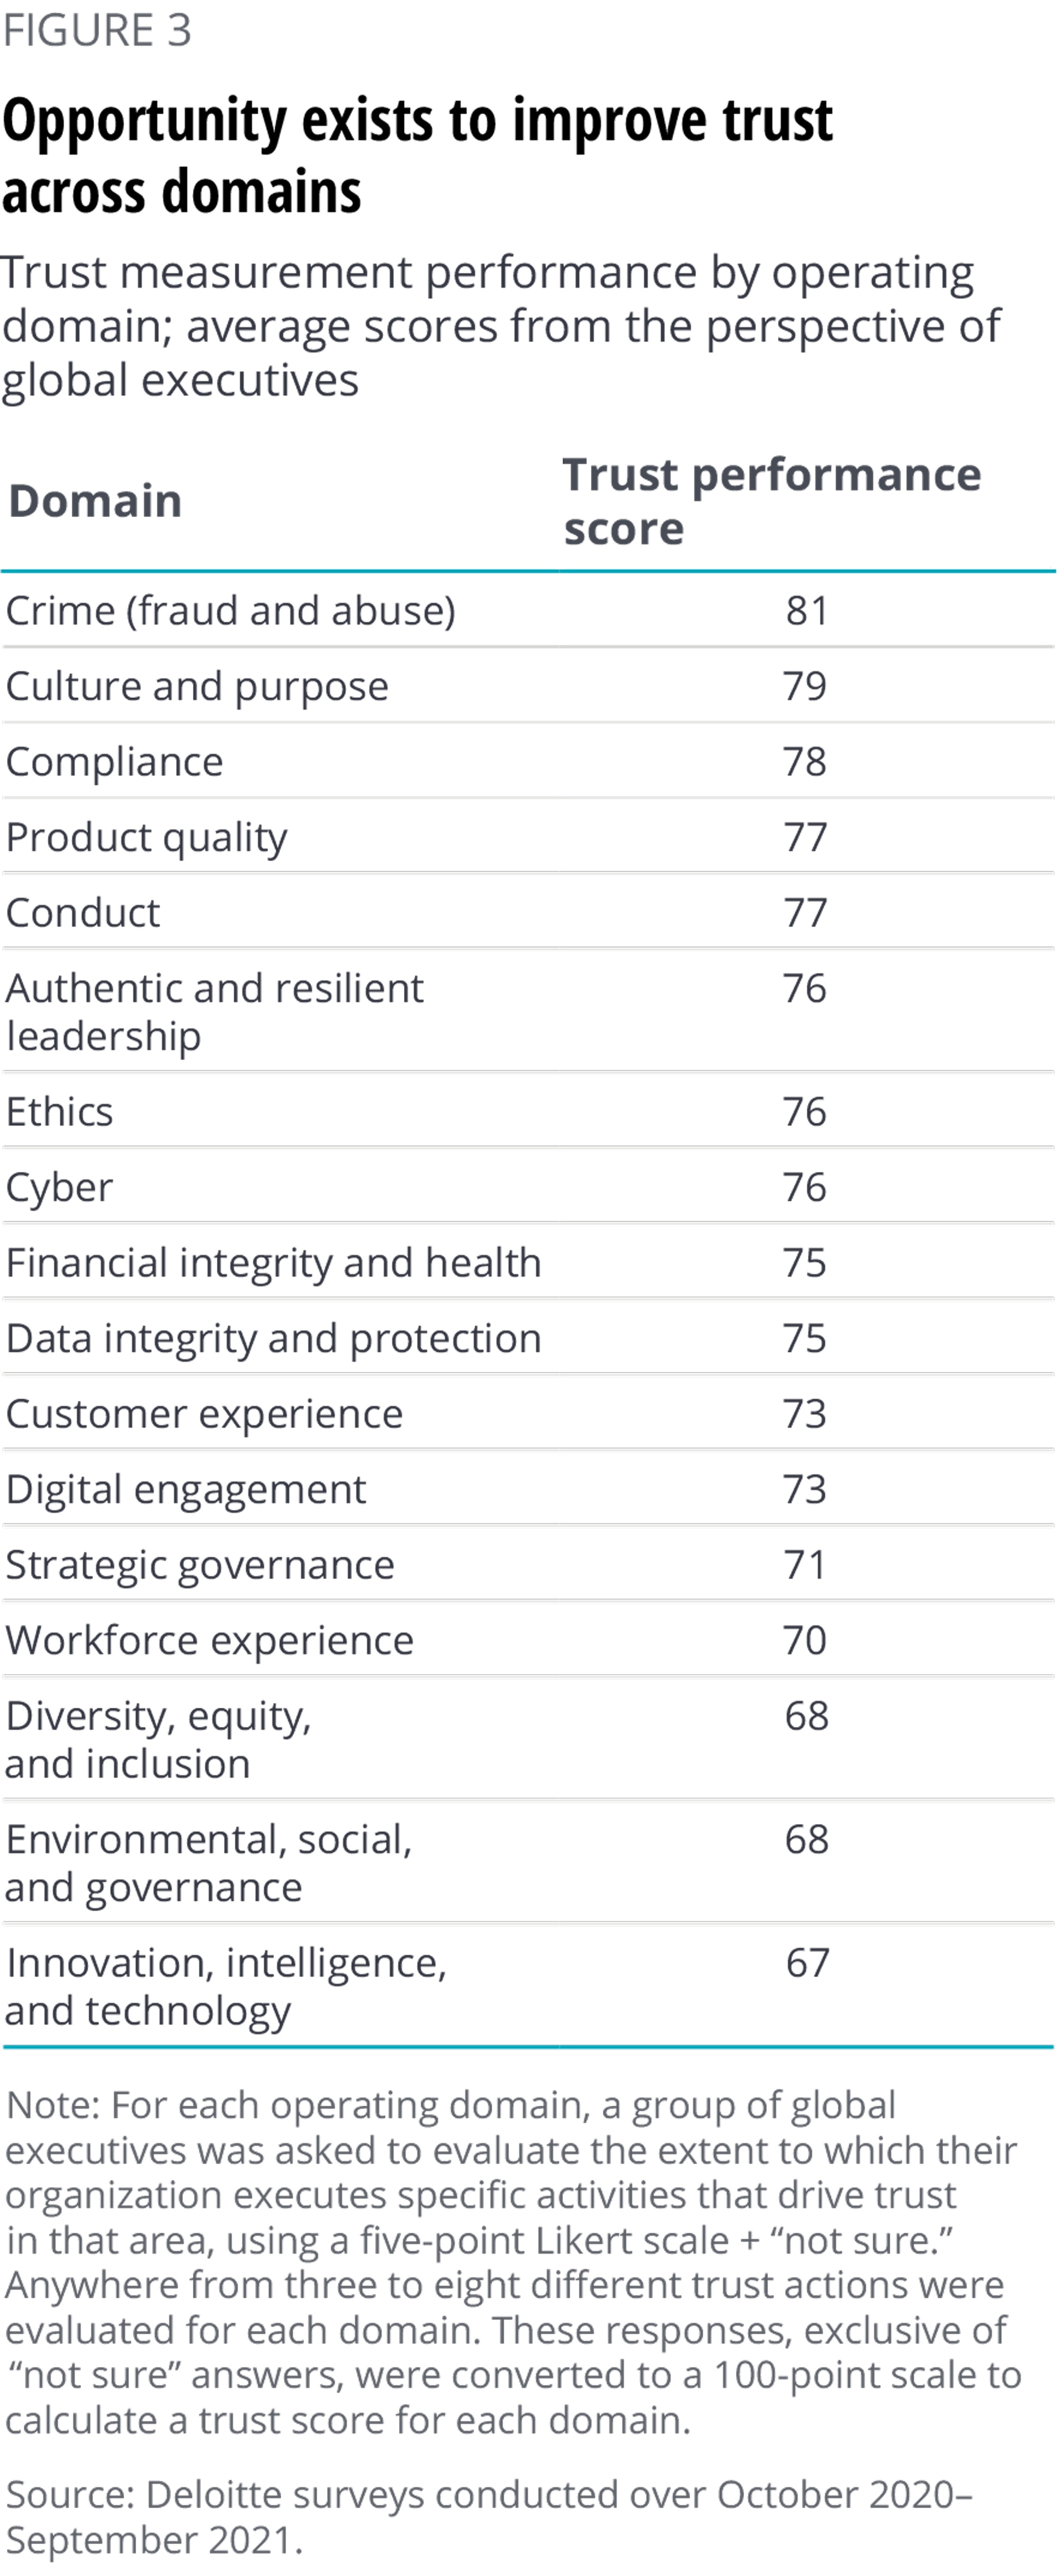Select the 'Workforce experience' domain
Viewport: 1063px width, 2576px height.
tap(209, 1641)
